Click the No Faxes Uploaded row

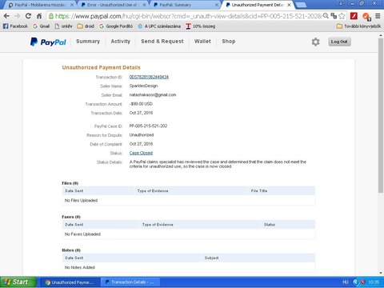point(188,234)
